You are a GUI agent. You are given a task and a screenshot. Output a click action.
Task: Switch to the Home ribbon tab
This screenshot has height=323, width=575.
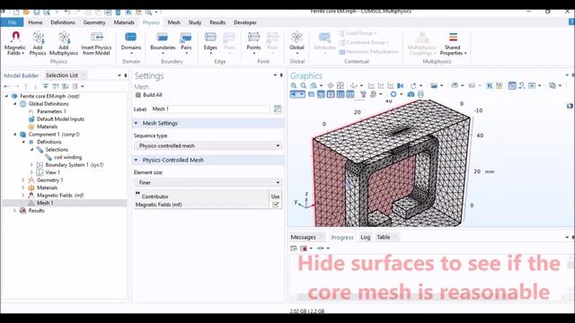coord(35,22)
